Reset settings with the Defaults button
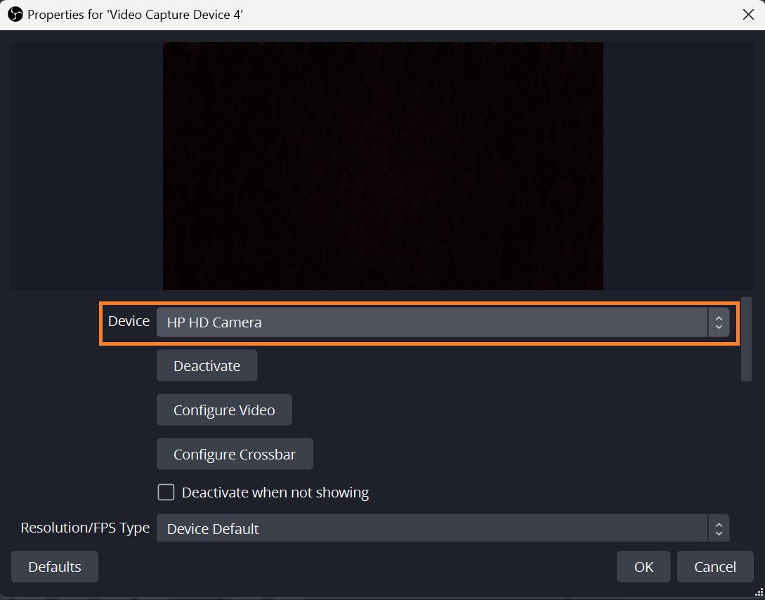The image size is (765, 600). click(55, 566)
